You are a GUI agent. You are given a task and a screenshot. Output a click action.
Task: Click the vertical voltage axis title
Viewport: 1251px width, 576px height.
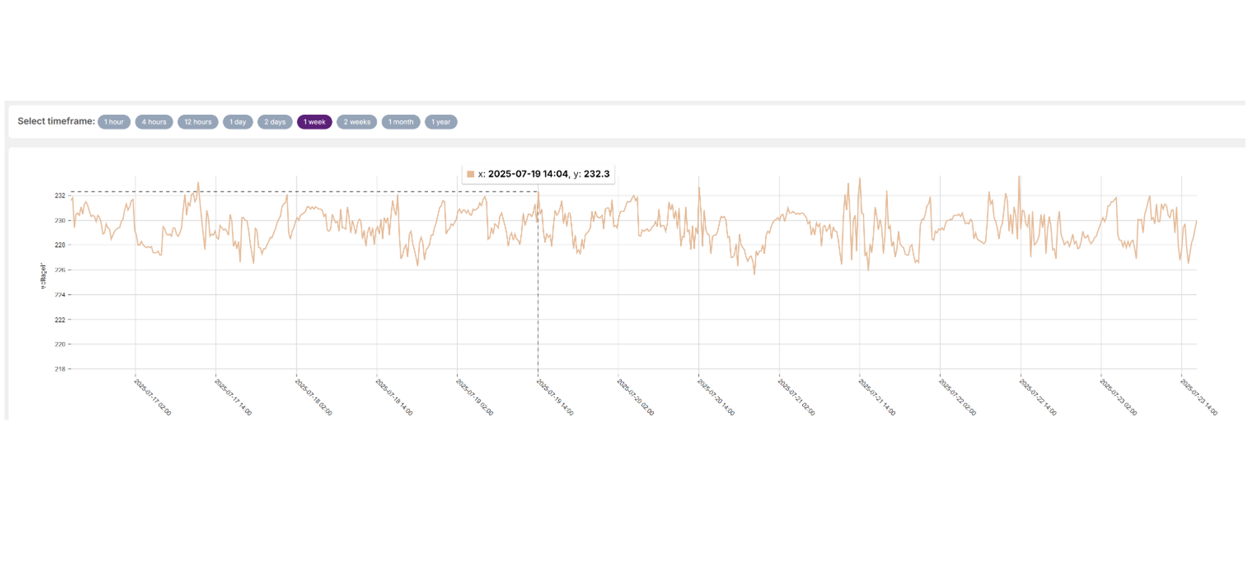(x=43, y=275)
